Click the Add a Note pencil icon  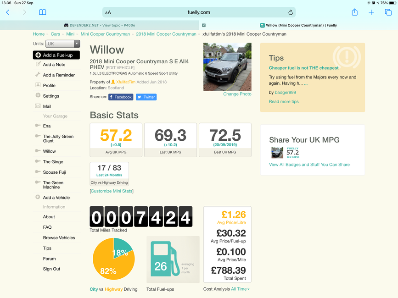[38, 64]
